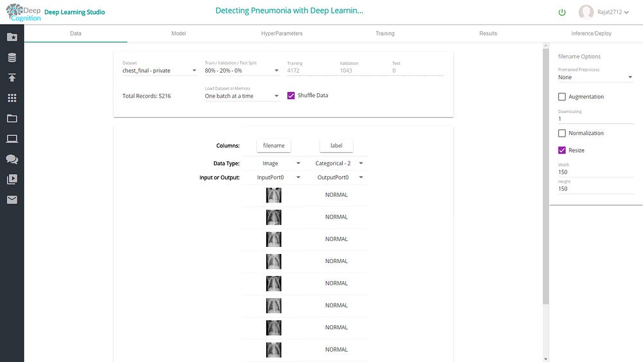Enable the Normalization checkbox
643x362 pixels.
point(562,133)
